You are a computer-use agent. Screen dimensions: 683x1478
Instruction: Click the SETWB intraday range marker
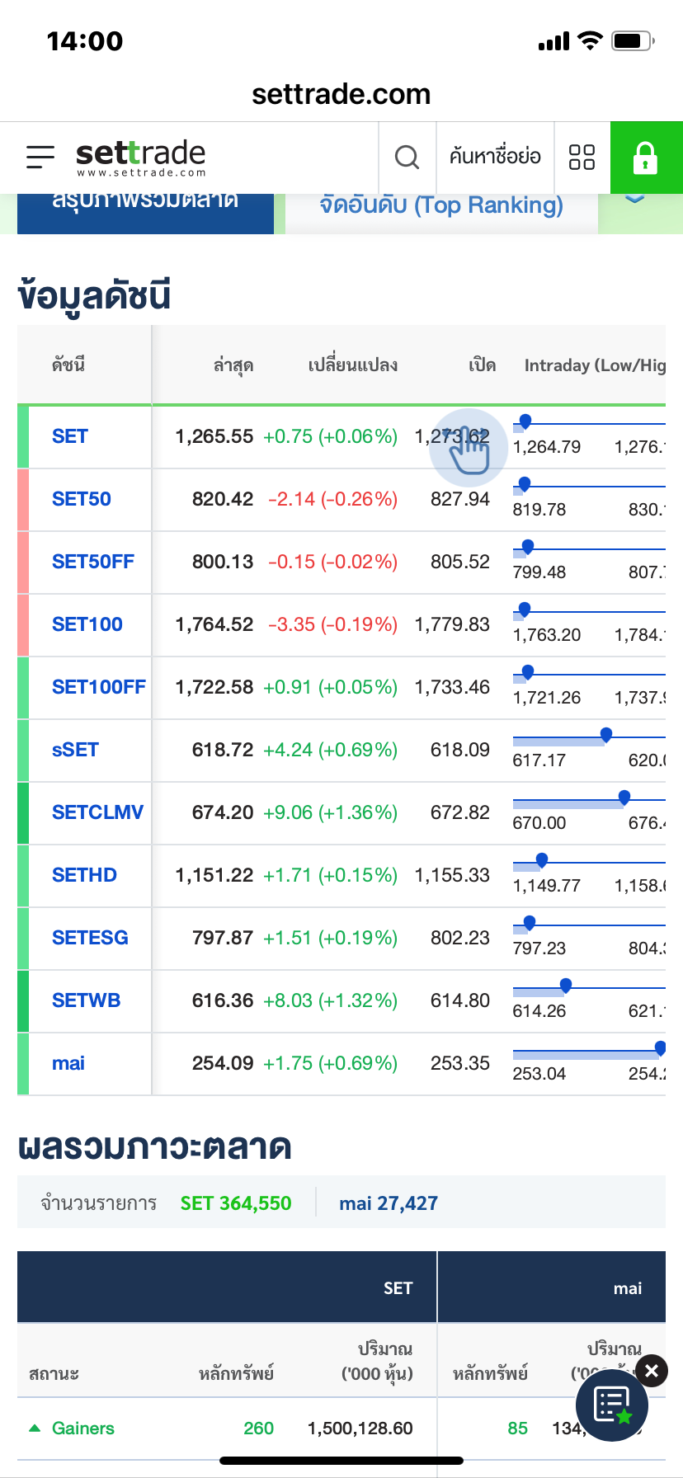(566, 985)
